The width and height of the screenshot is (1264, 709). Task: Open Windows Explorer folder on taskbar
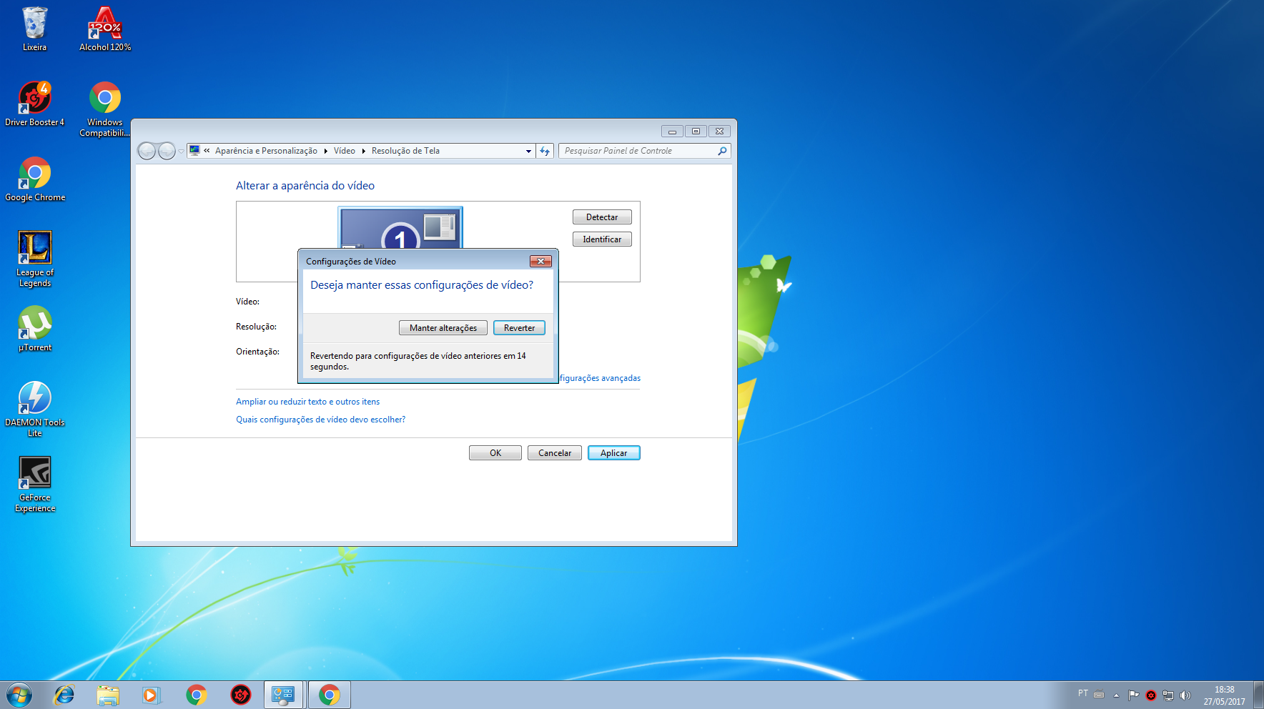108,695
